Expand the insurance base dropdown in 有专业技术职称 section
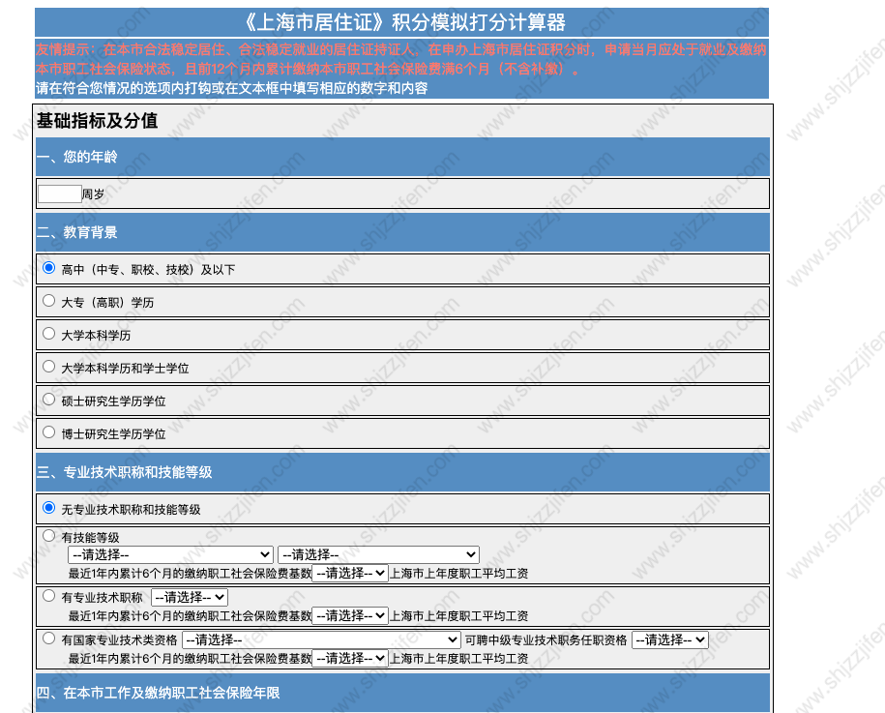This screenshot has height=713, width=885. click(350, 615)
